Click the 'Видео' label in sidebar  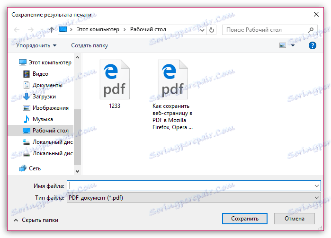(x=40, y=74)
